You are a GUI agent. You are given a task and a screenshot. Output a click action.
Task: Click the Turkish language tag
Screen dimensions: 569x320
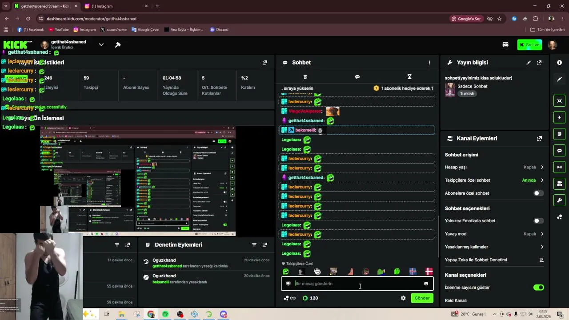pos(467,94)
